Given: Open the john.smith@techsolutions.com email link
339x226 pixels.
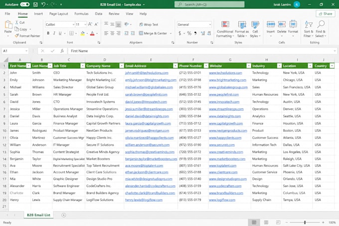Looking at the screenshot, I should pos(147,73).
